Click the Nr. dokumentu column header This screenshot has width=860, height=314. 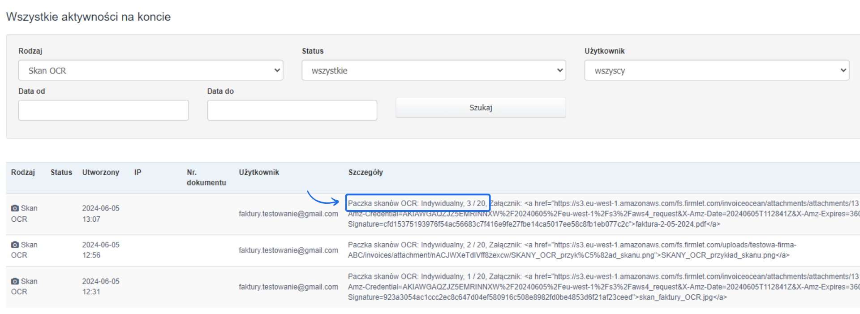click(x=206, y=177)
